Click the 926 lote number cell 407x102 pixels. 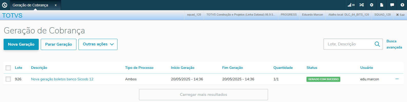[18, 79]
